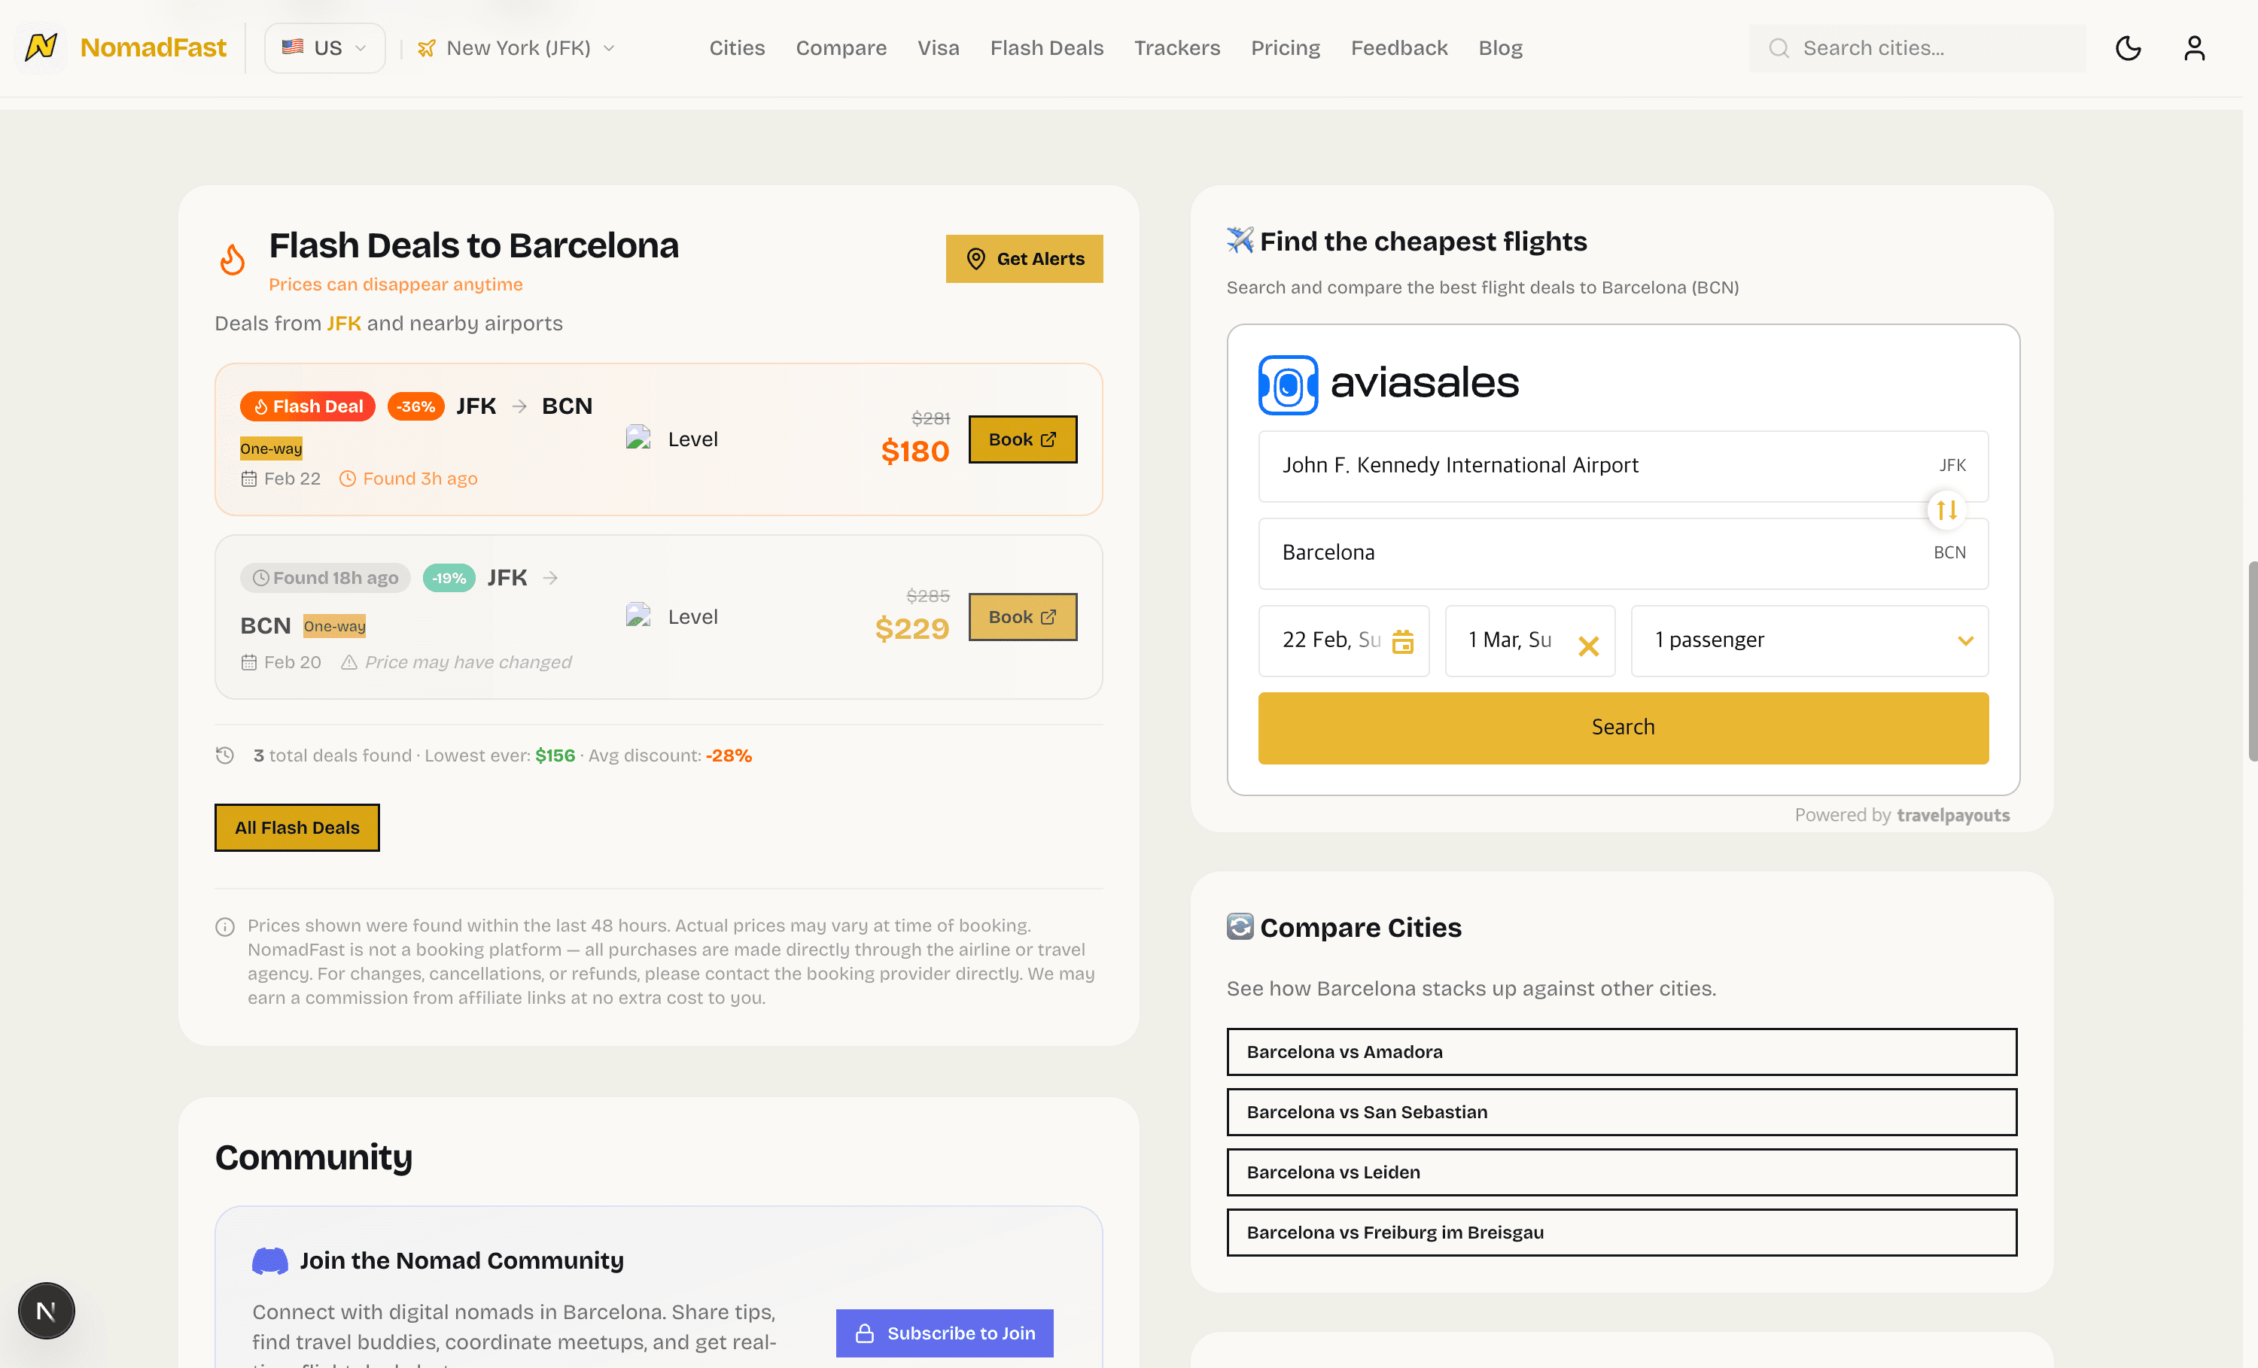The height and width of the screenshot is (1368, 2258).
Task: Swap origin and destination airports
Action: point(1946,510)
